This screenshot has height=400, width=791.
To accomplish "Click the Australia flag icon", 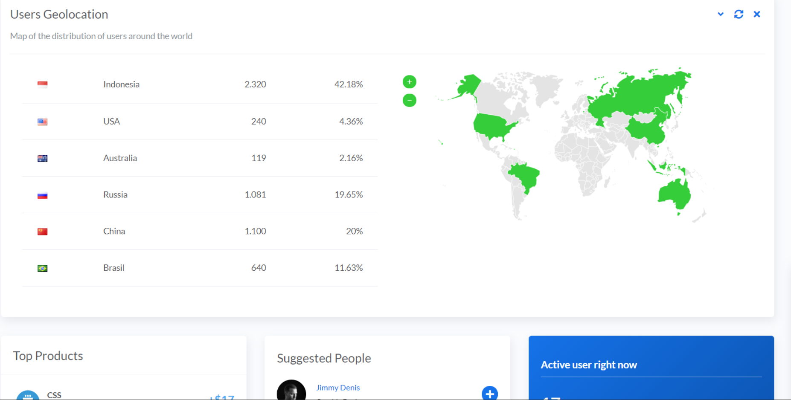I will click(x=42, y=158).
